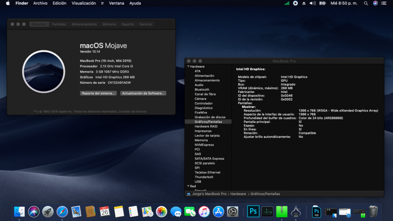This screenshot has height=221, width=393.
Task: Select ATA in the Hardware list
Action: coord(198,71)
